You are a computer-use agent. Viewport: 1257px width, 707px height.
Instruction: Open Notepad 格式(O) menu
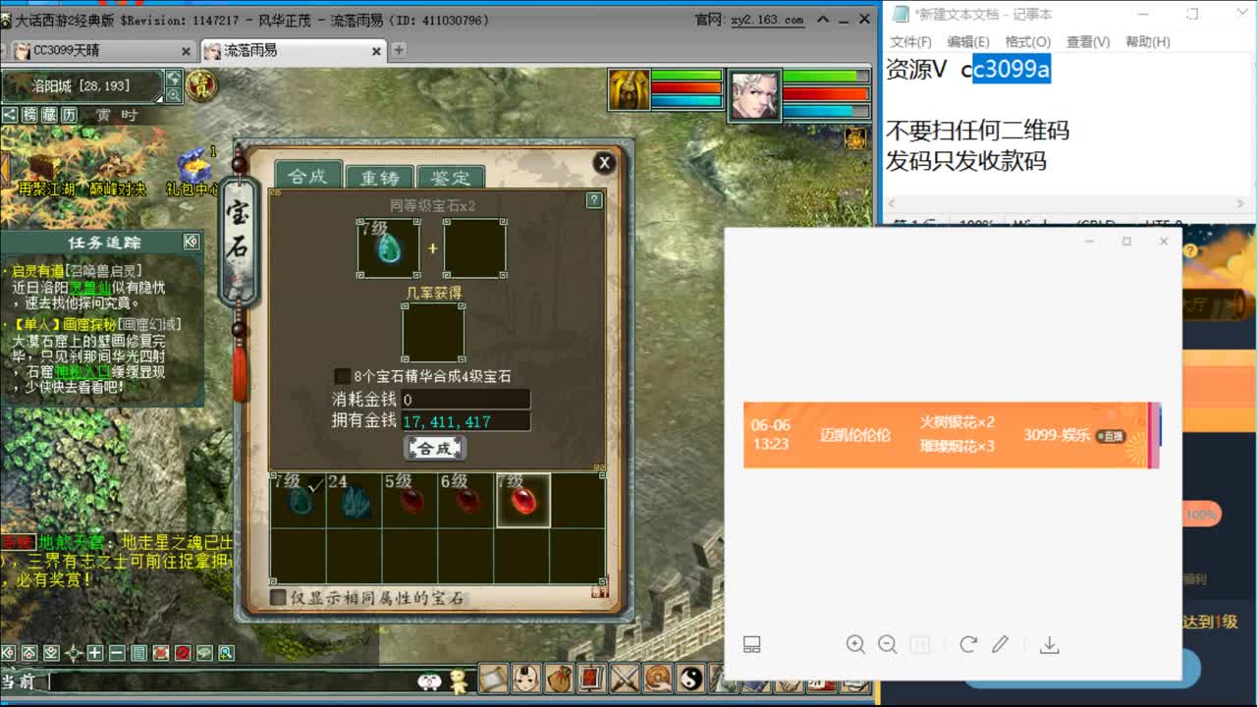[1028, 41]
